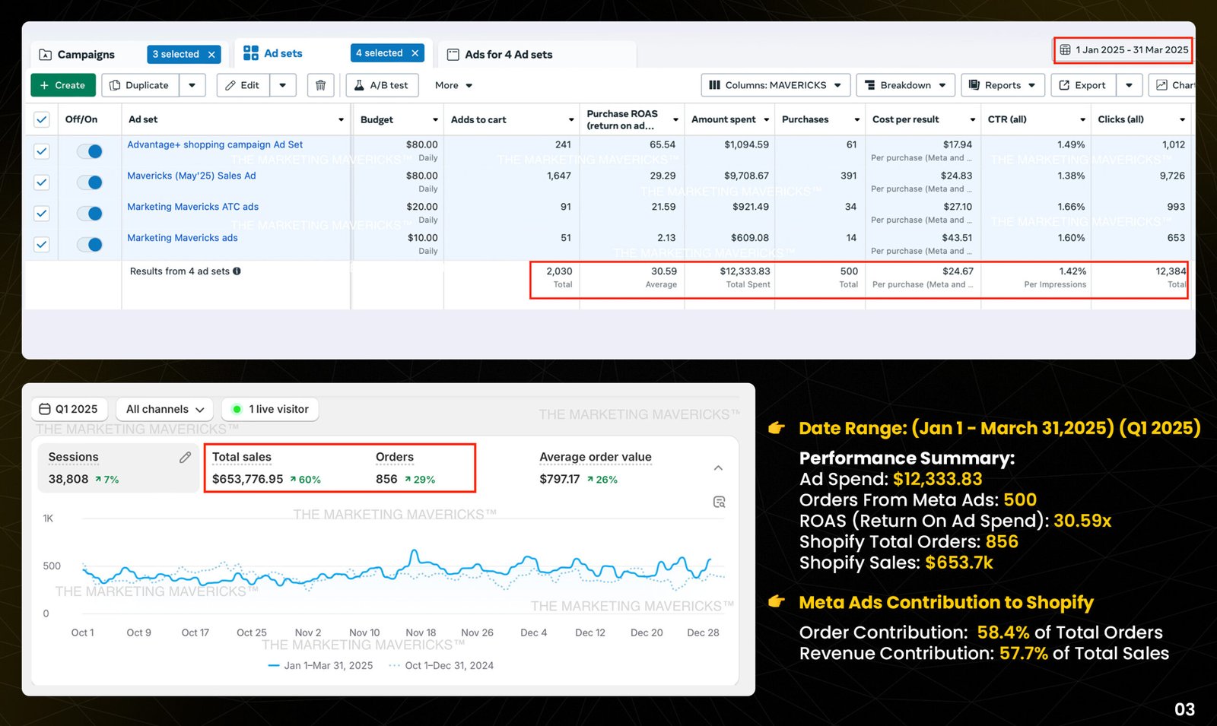1217x726 pixels.
Task: Open the More menu
Action: pyautogui.click(x=453, y=85)
